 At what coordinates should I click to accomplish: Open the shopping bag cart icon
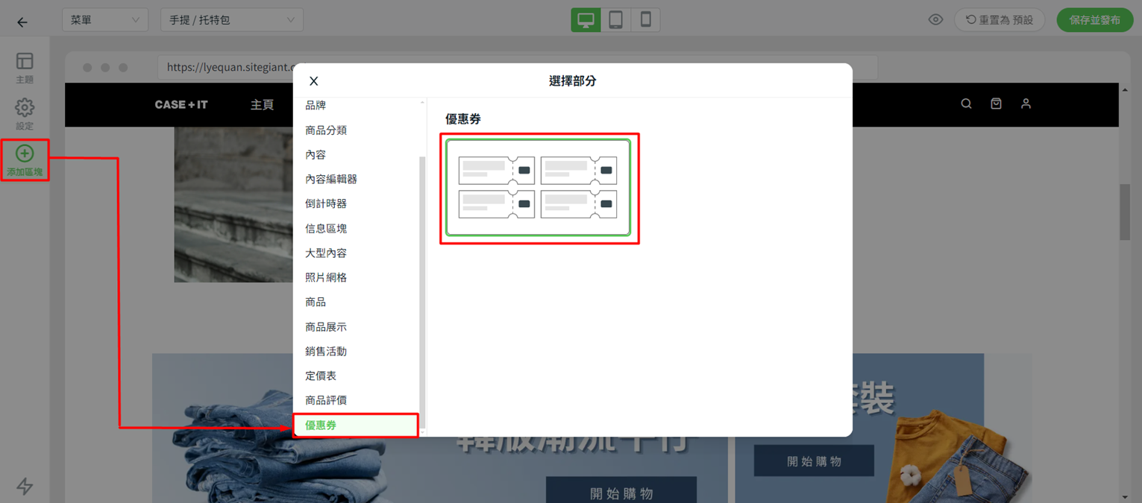click(996, 104)
